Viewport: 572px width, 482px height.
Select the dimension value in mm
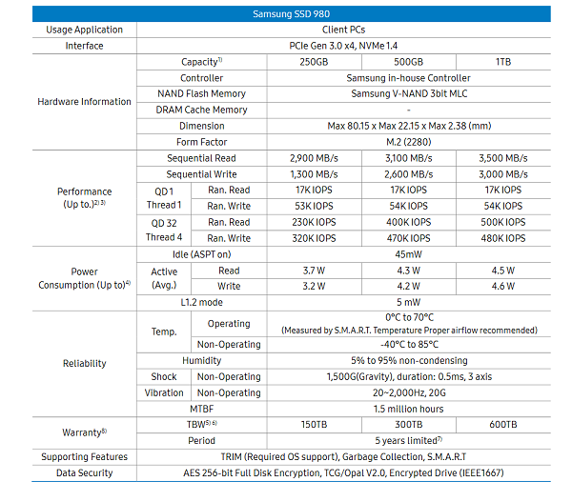coord(409,126)
